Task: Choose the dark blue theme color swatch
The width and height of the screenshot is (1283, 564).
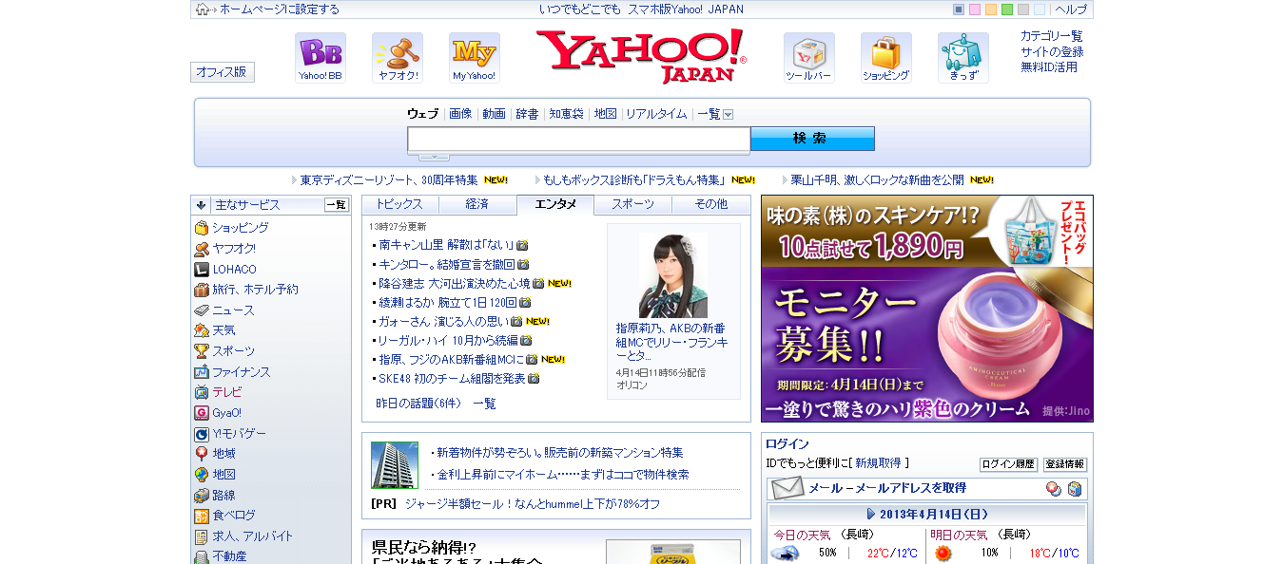Action: (x=959, y=9)
